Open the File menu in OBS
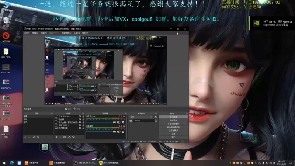This screenshot has height=166, width=295. click(27, 33)
